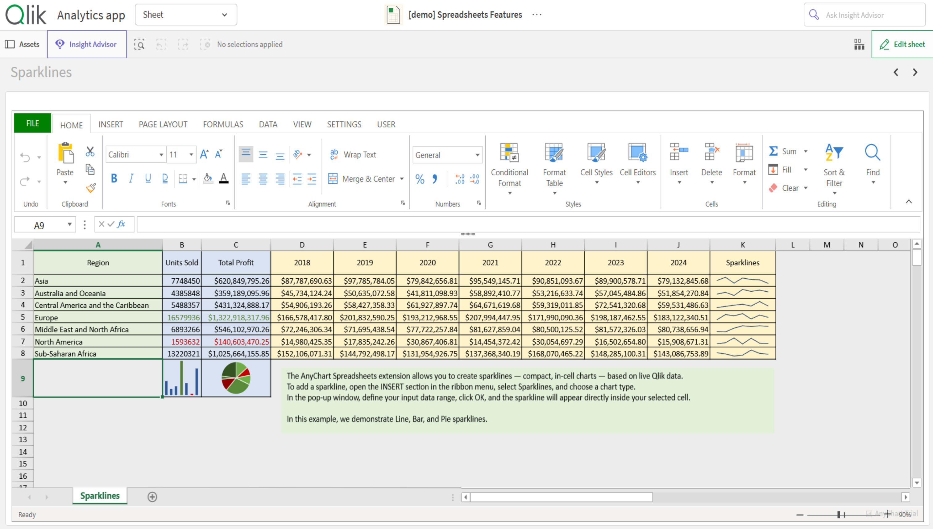Click the Paste clipboard icon

coord(65,152)
